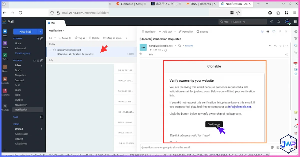300x157 pixels.
Task: Add a new tag with plus icon
Action: (x=42, y=117)
